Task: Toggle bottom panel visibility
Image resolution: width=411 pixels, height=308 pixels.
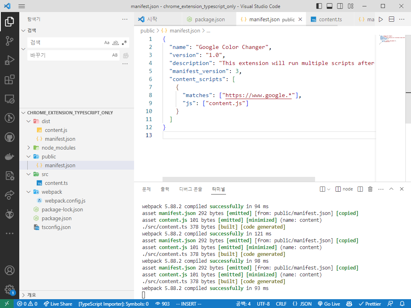Action: 330,6
